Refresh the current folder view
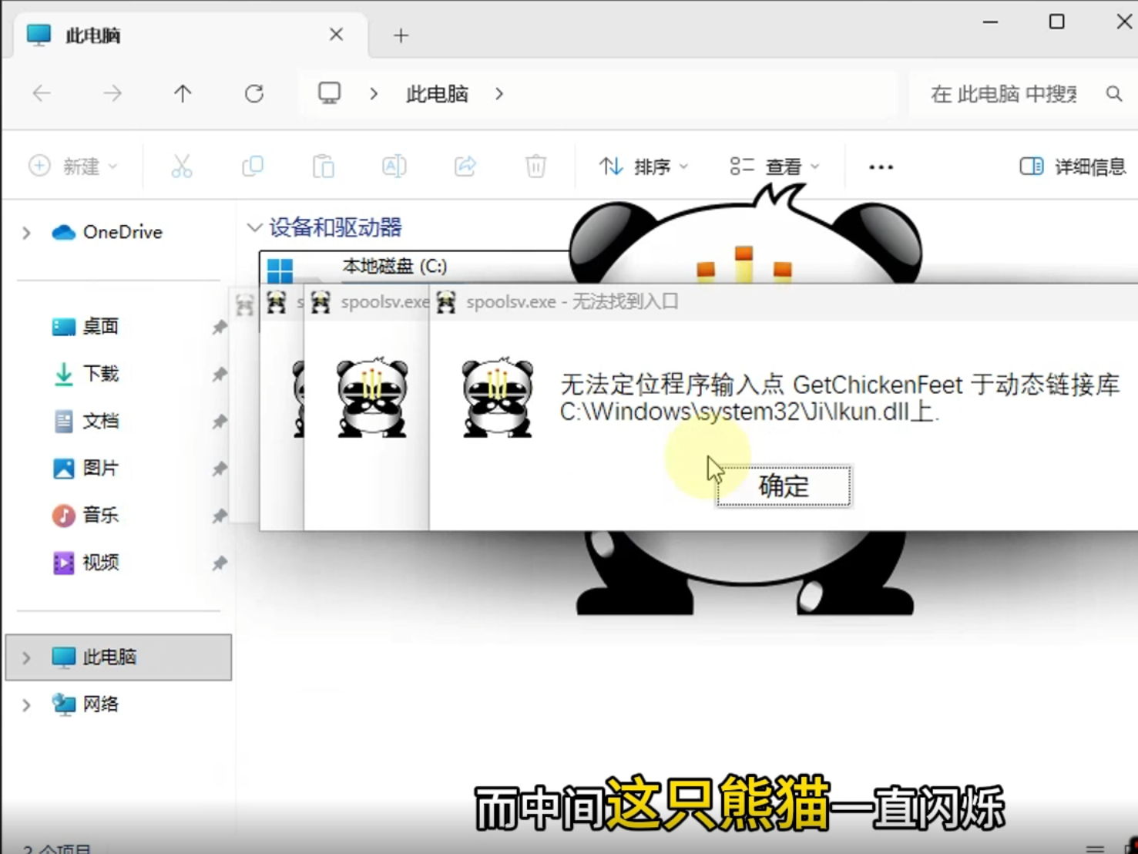 pyautogui.click(x=254, y=93)
